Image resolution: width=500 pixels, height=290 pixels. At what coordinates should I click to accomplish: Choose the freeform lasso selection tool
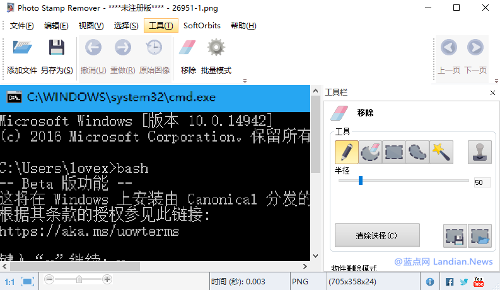[417, 152]
